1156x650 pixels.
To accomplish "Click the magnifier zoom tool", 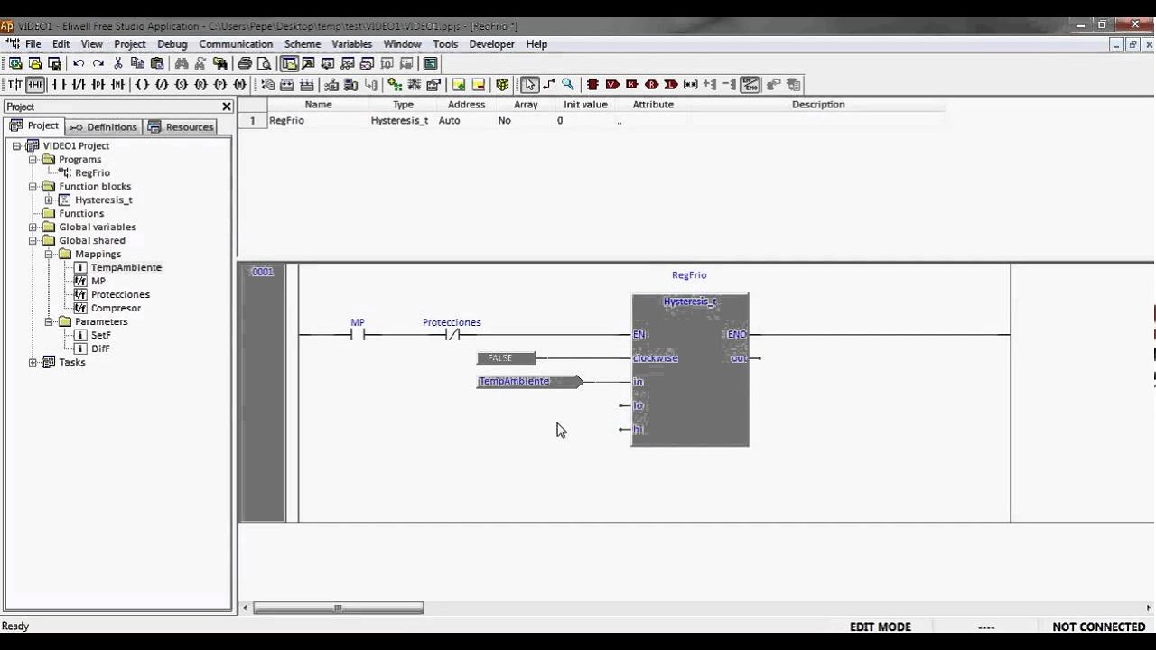I will coord(568,84).
